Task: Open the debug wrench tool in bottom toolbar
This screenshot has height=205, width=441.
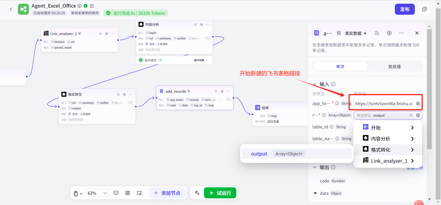Action: coord(197,193)
